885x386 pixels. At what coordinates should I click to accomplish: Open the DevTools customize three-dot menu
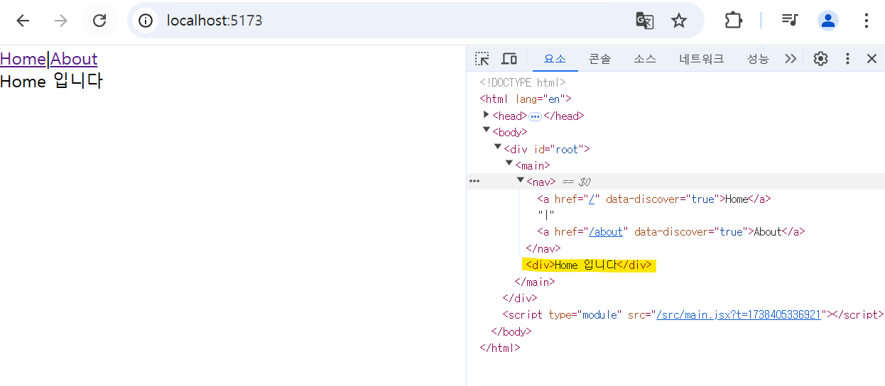point(847,59)
